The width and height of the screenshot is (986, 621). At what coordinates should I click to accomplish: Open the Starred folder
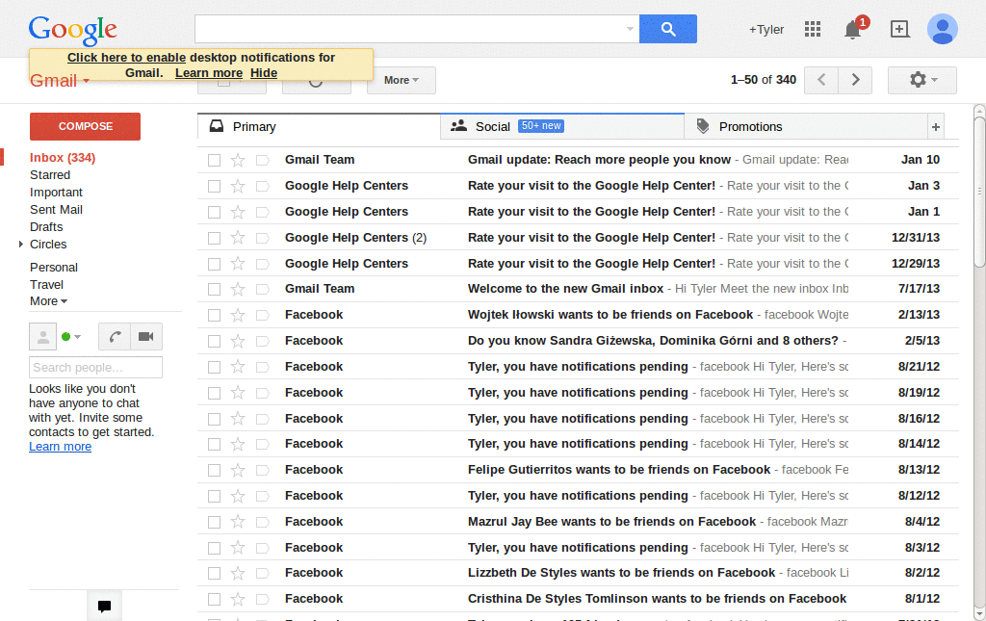pos(50,174)
